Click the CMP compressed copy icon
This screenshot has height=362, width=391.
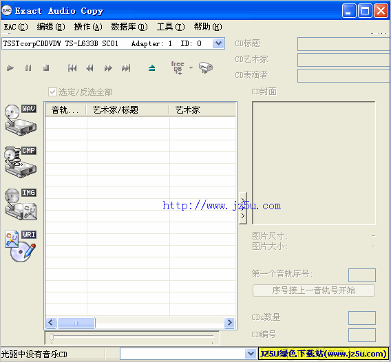[21, 162]
